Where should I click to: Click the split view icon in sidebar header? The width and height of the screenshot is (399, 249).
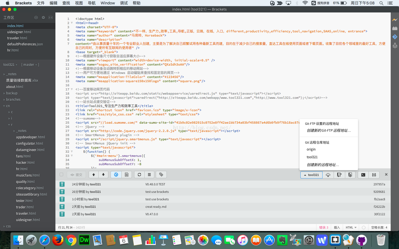pyautogui.click(x=50, y=17)
